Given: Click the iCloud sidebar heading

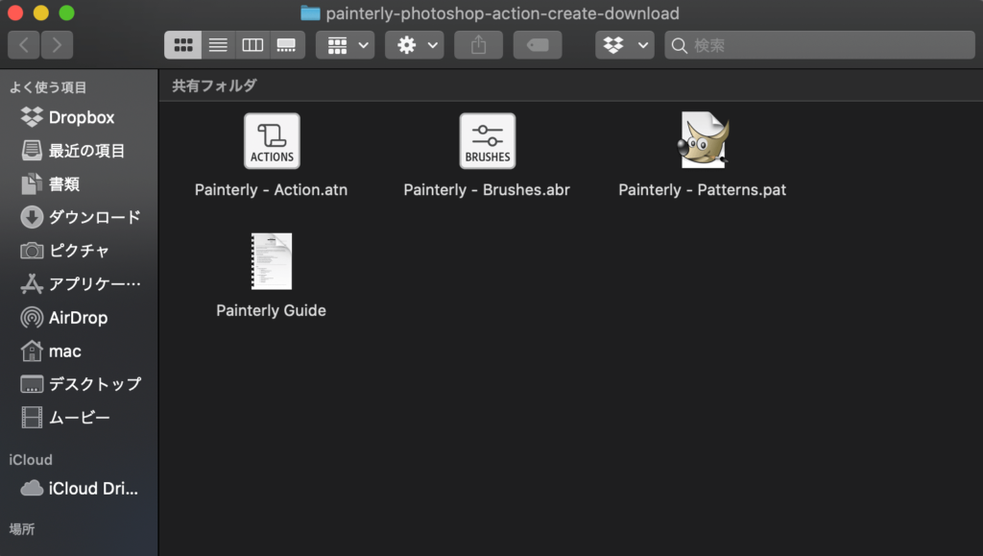Looking at the screenshot, I should [31, 459].
